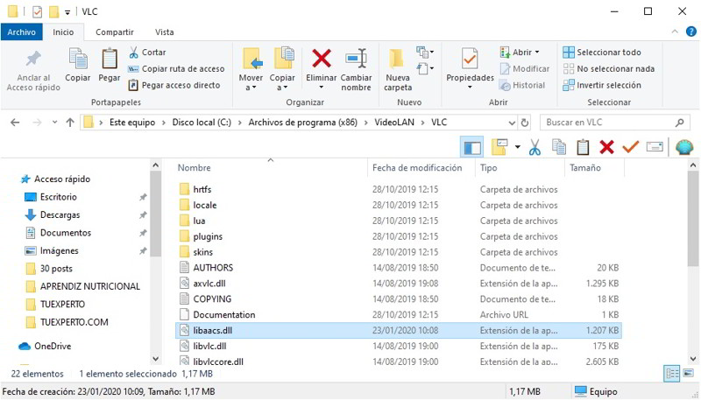The height and width of the screenshot is (400, 701).
Task: Open recent locations dropdown arrow
Action: click(x=54, y=123)
